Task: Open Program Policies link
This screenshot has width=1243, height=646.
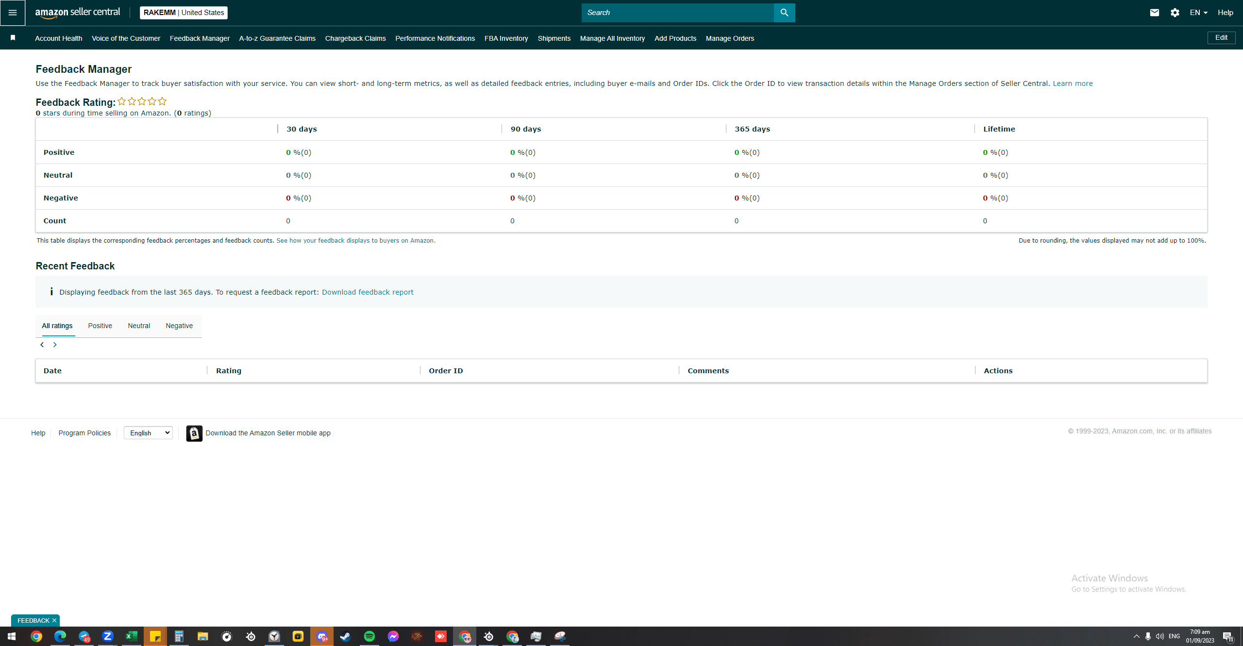Action: (x=84, y=433)
